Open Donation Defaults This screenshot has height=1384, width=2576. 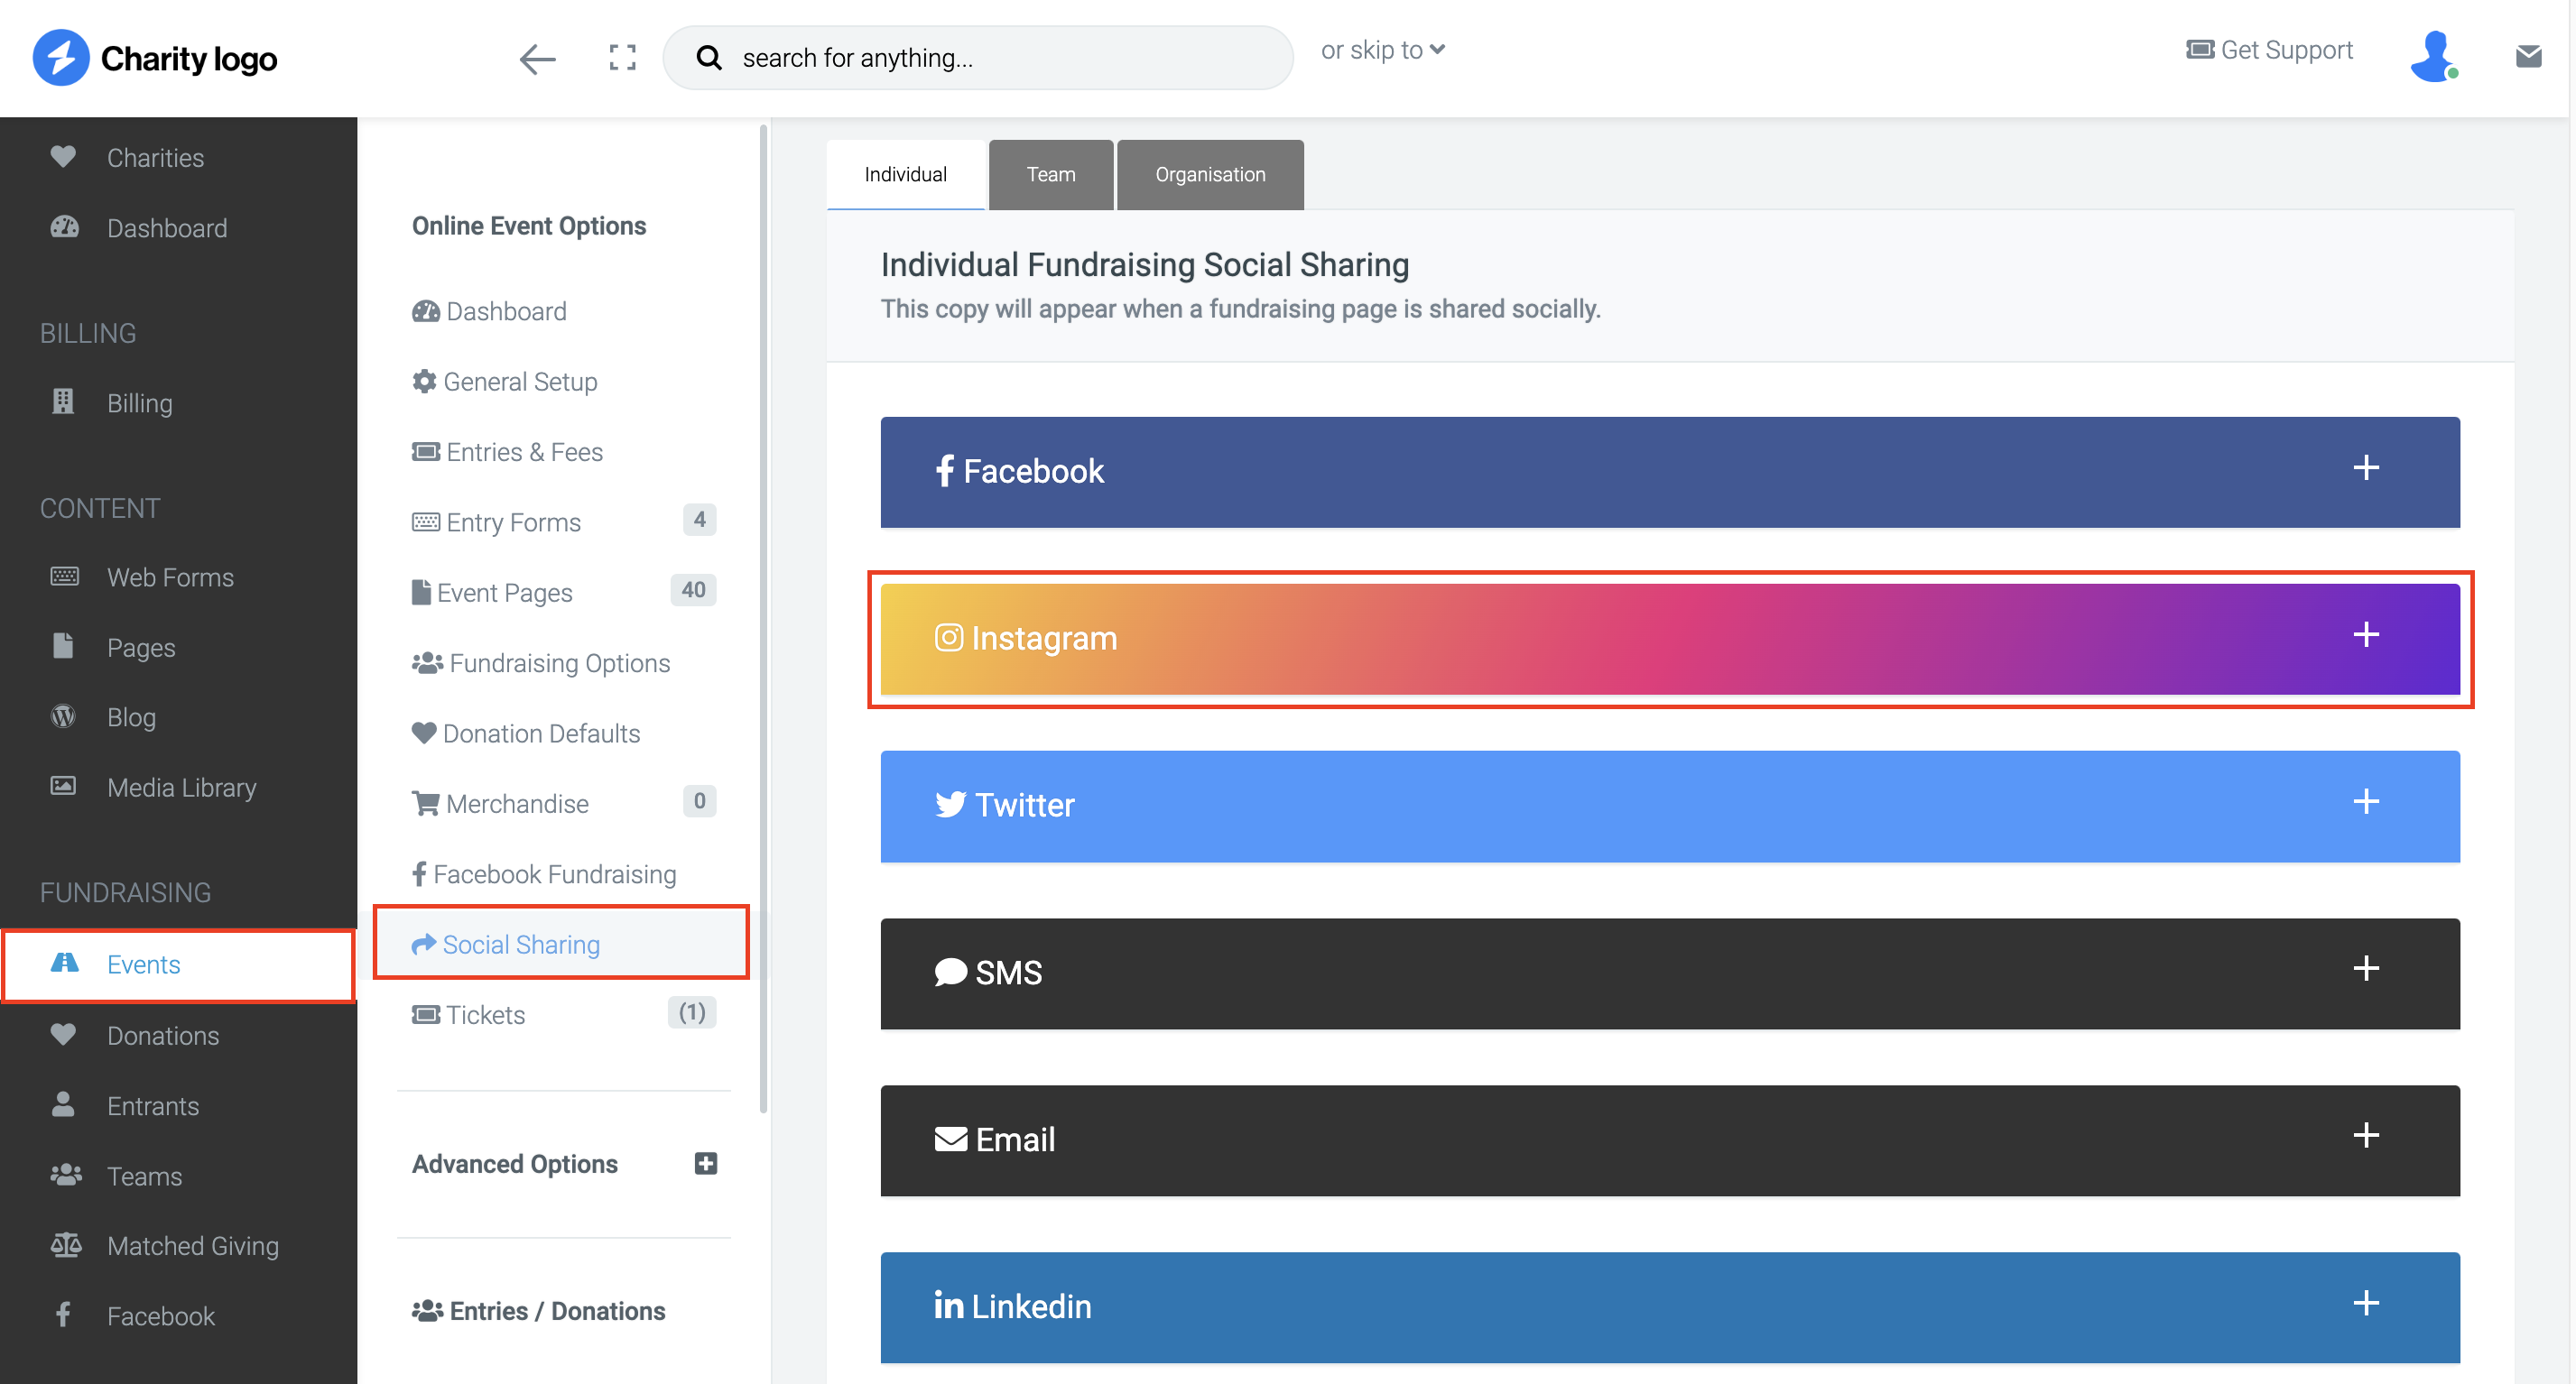(526, 734)
